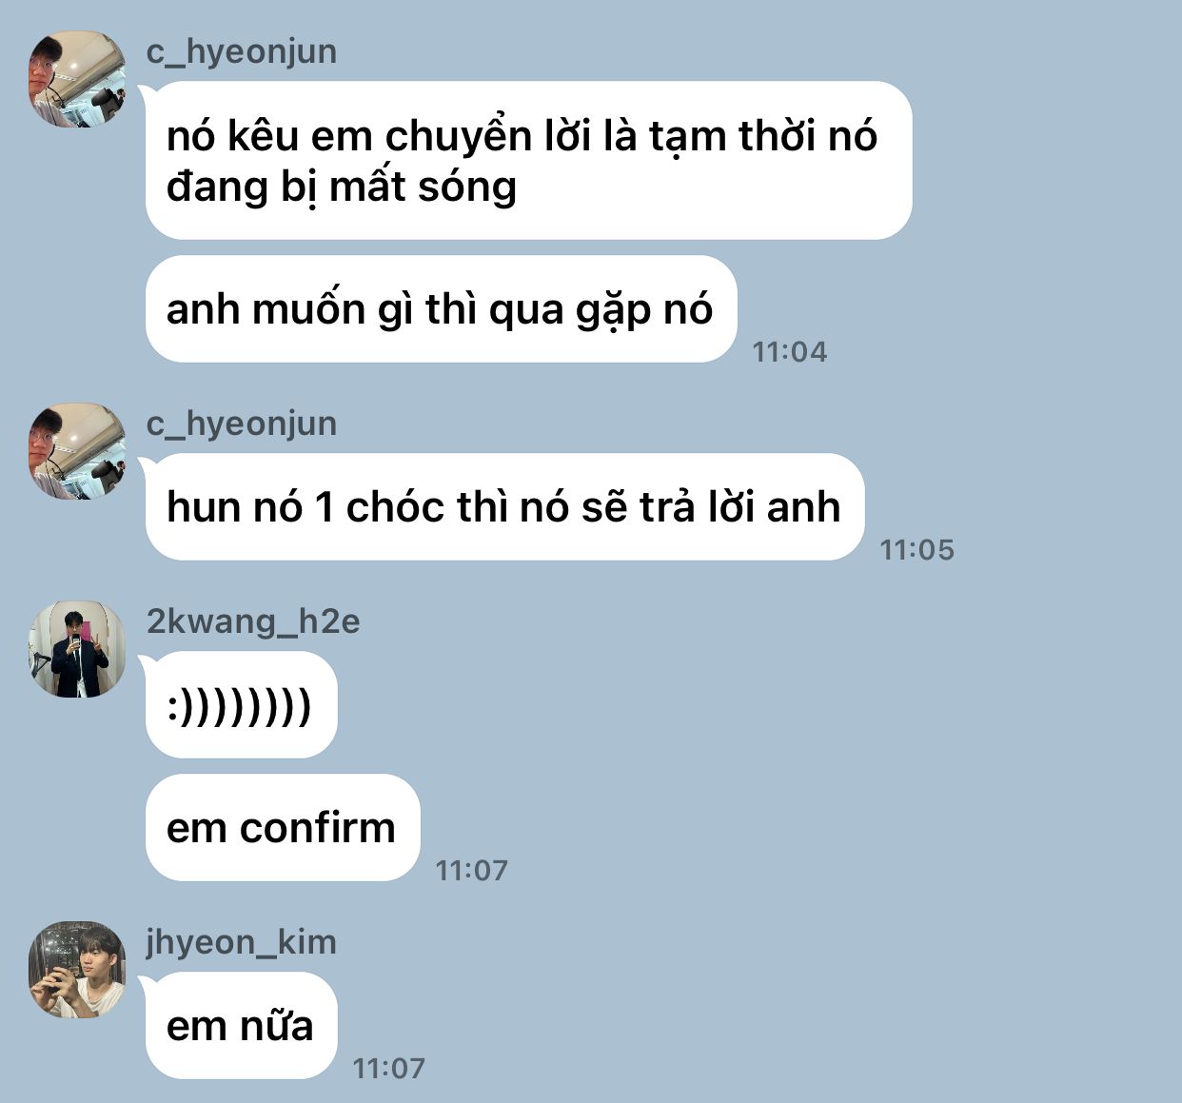View jhyeon_kim's mirror selfie avatar
This screenshot has width=1182, height=1103.
pyautogui.click(x=77, y=970)
